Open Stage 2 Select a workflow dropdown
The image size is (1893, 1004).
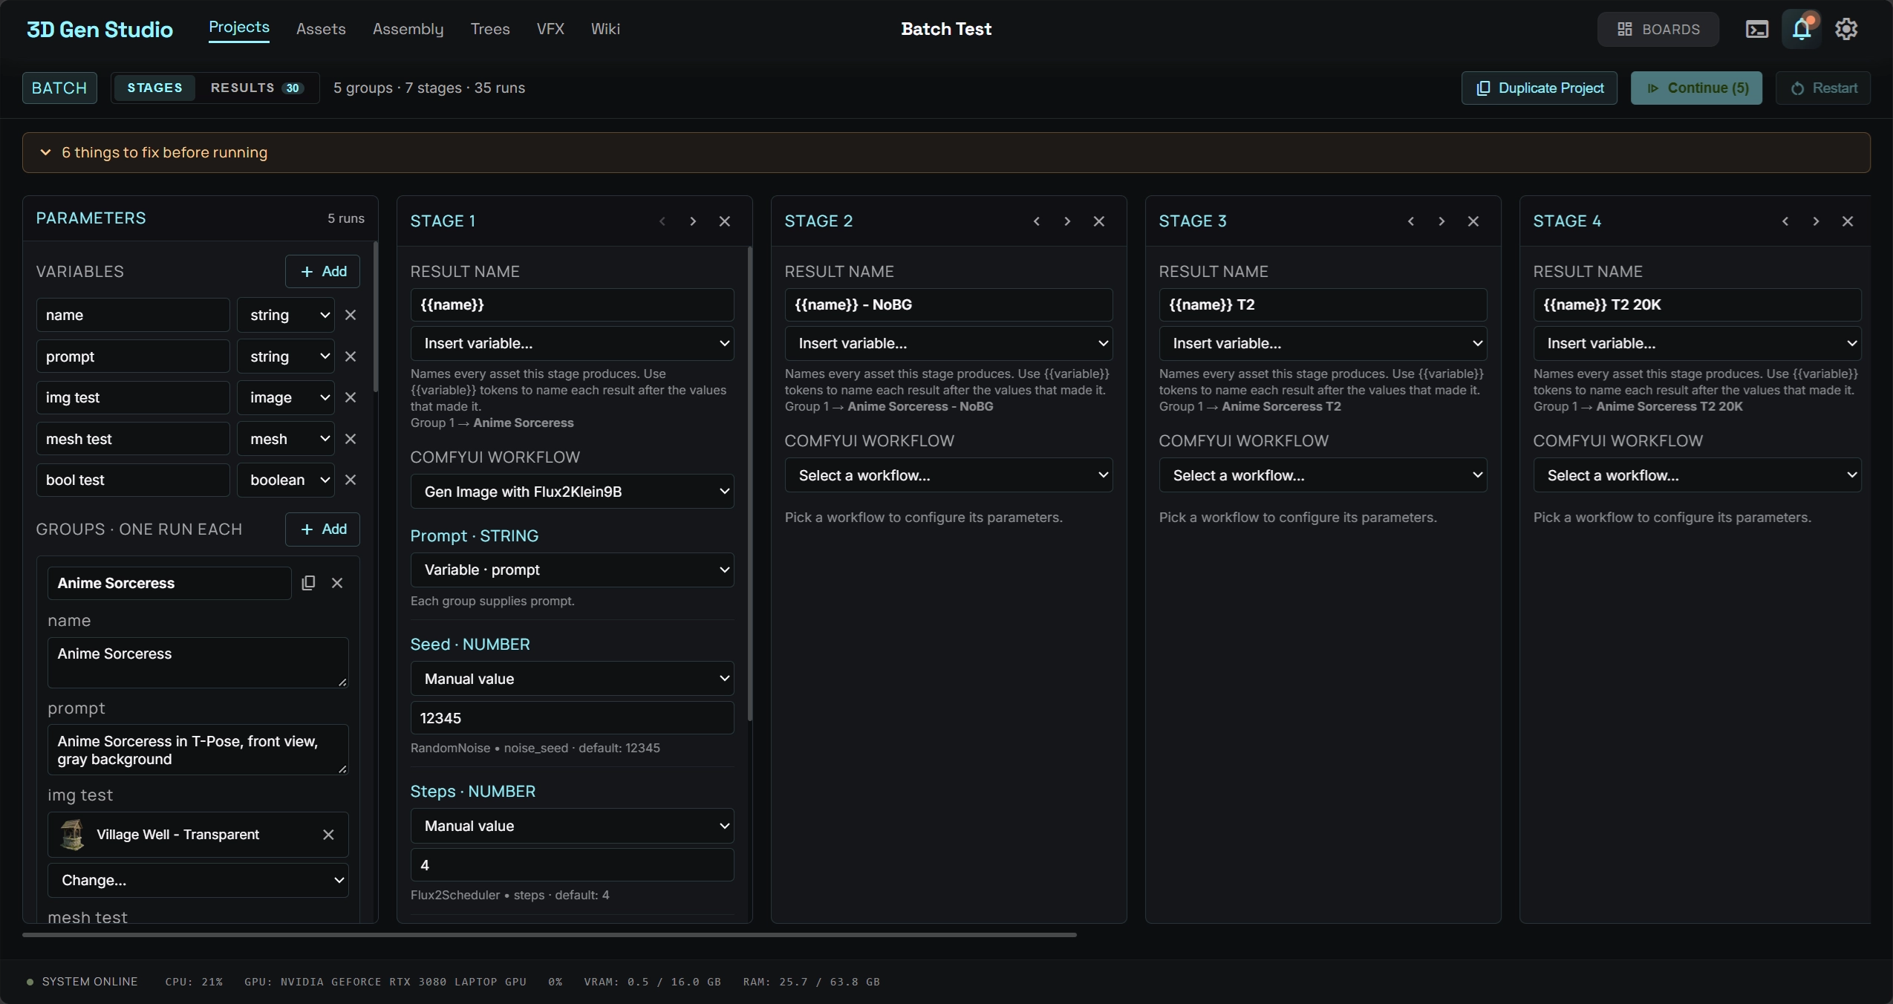pos(949,475)
